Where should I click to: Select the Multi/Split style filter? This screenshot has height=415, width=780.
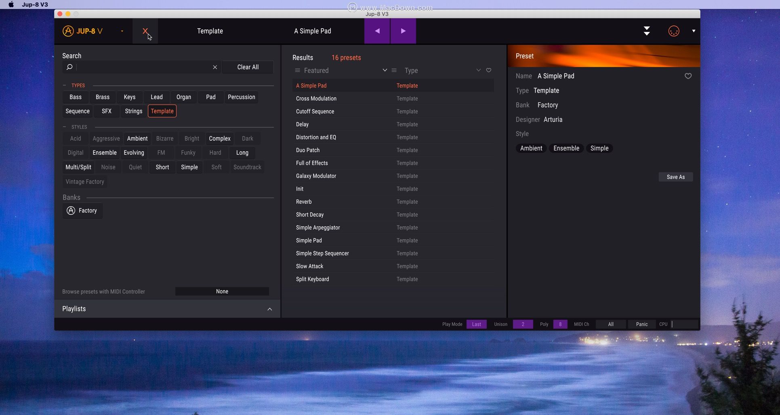(x=78, y=167)
